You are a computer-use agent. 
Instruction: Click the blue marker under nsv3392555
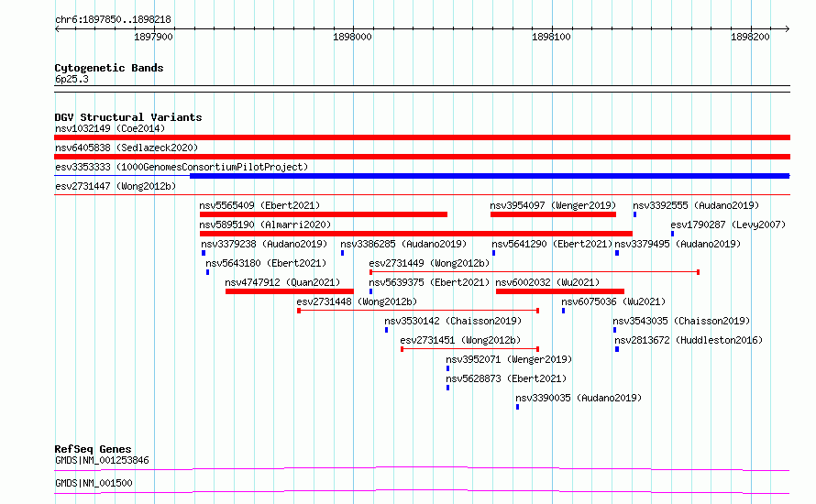click(x=634, y=214)
